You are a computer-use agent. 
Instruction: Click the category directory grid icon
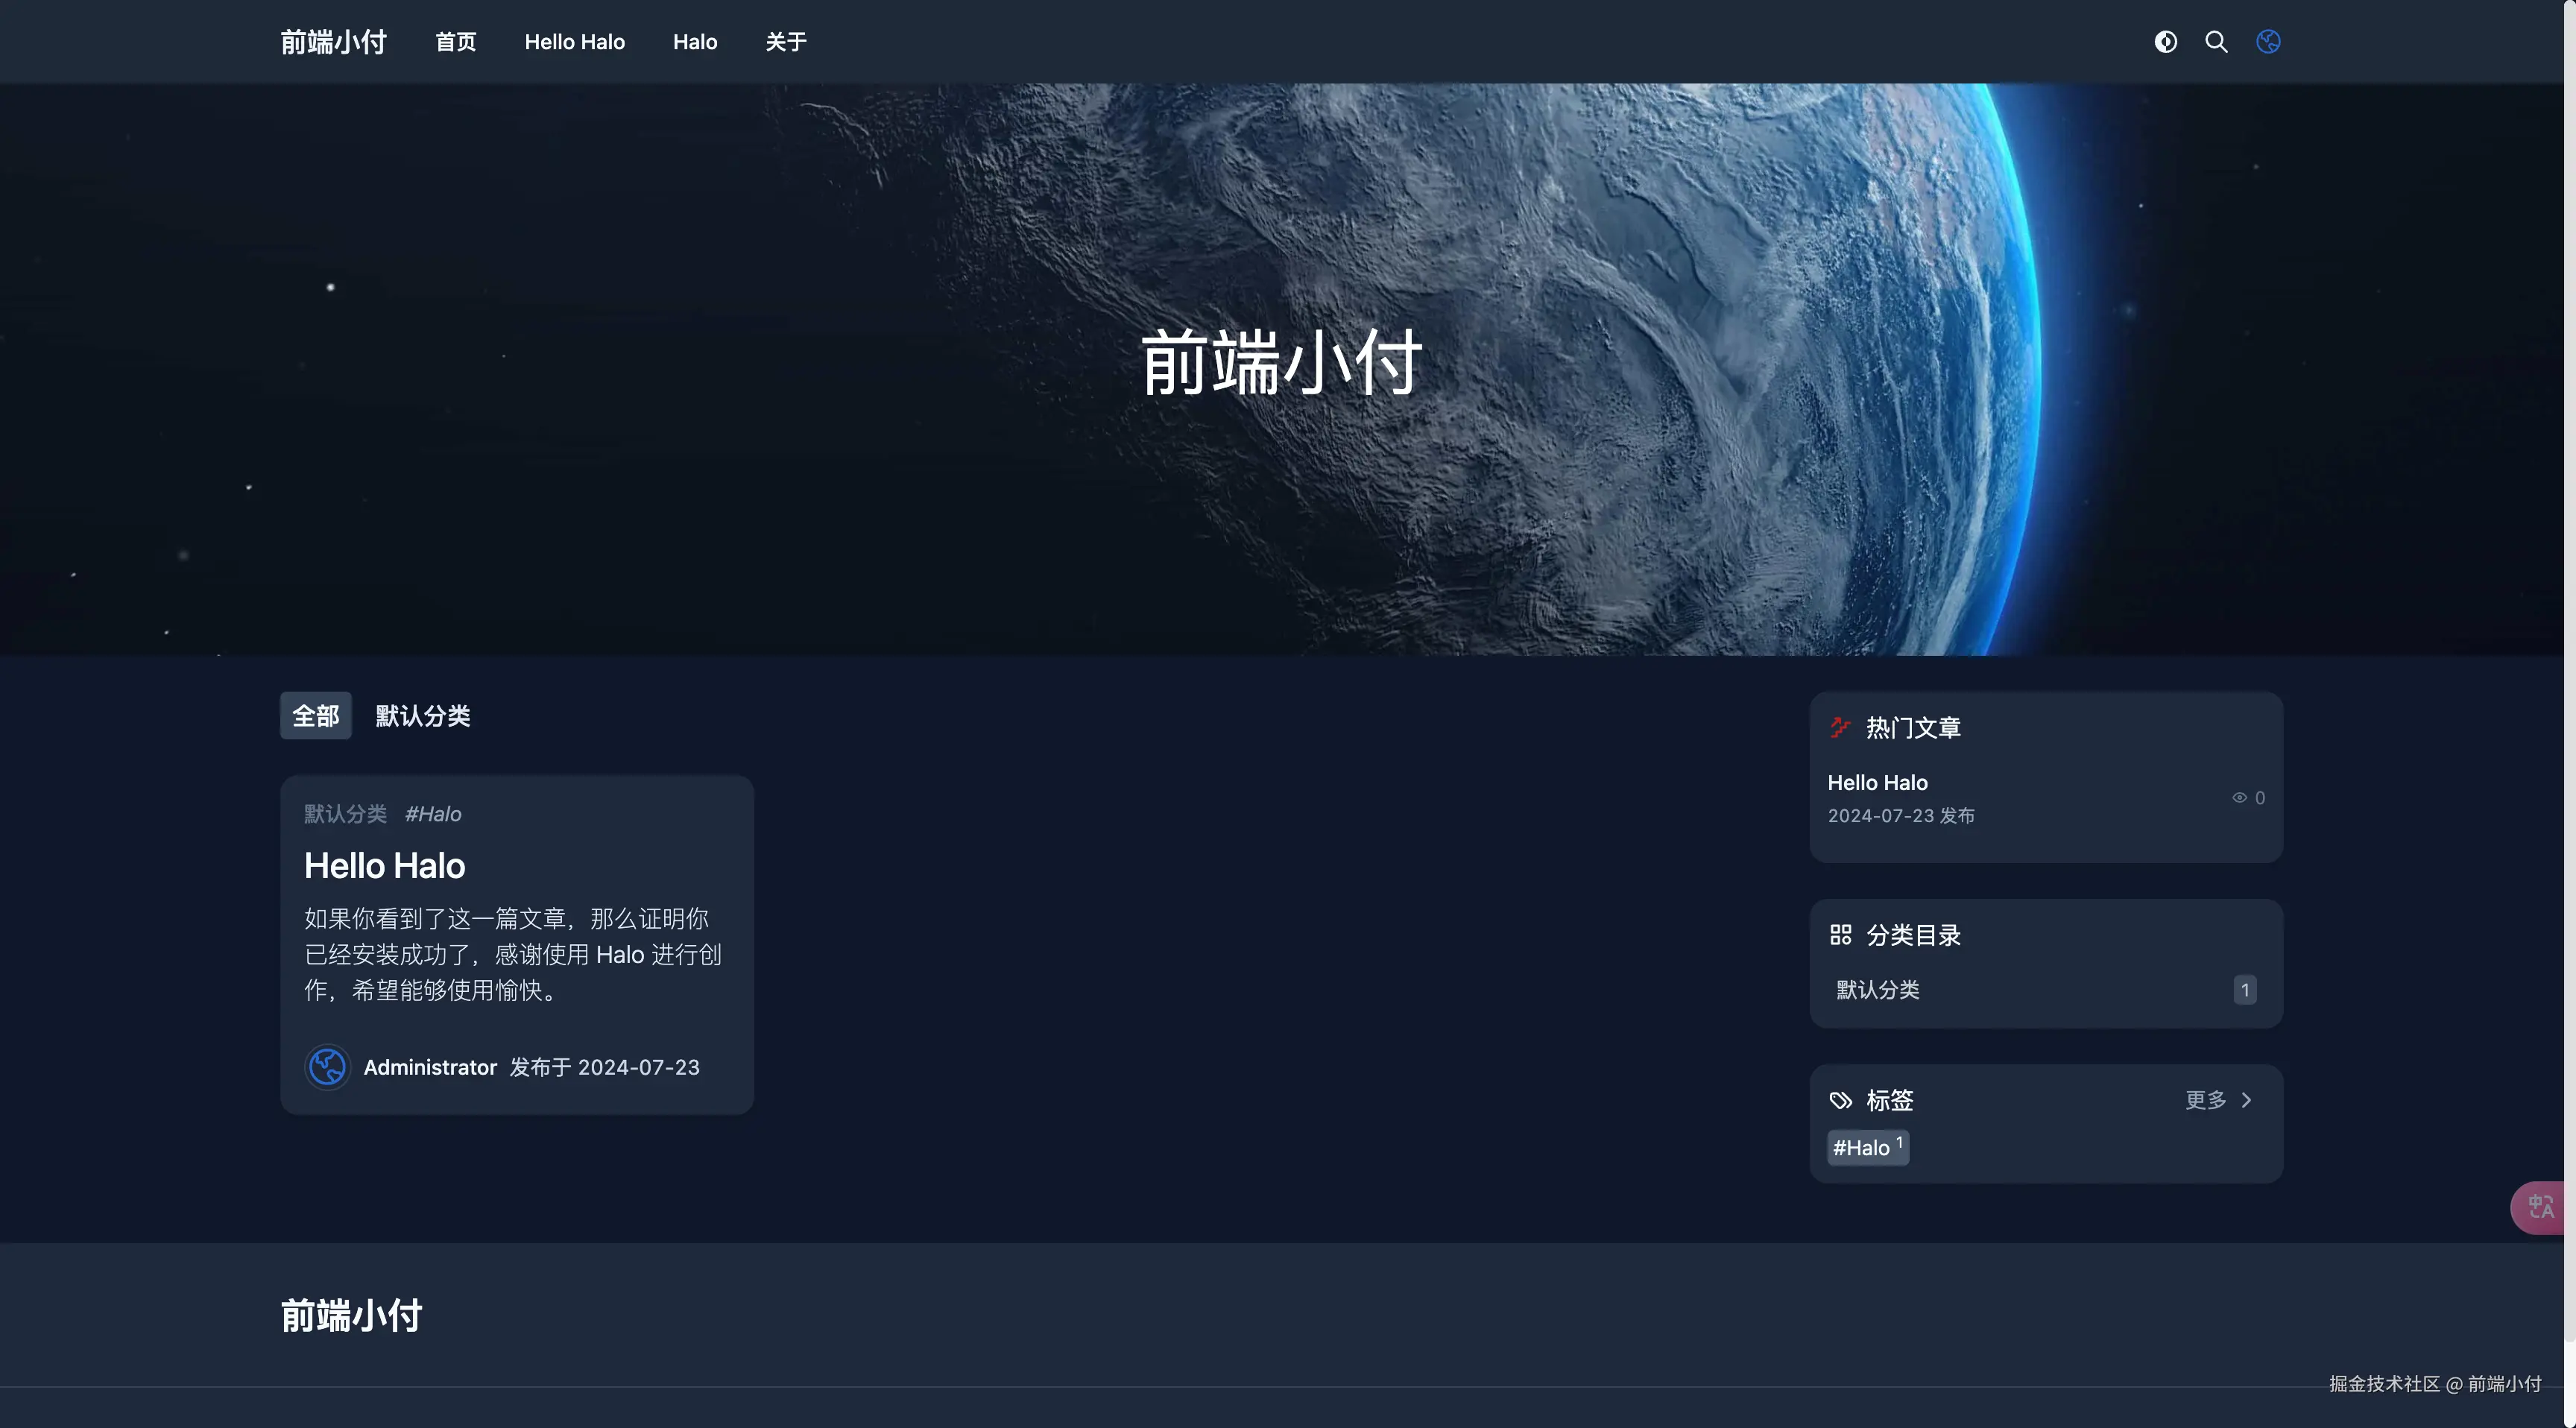click(1840, 935)
